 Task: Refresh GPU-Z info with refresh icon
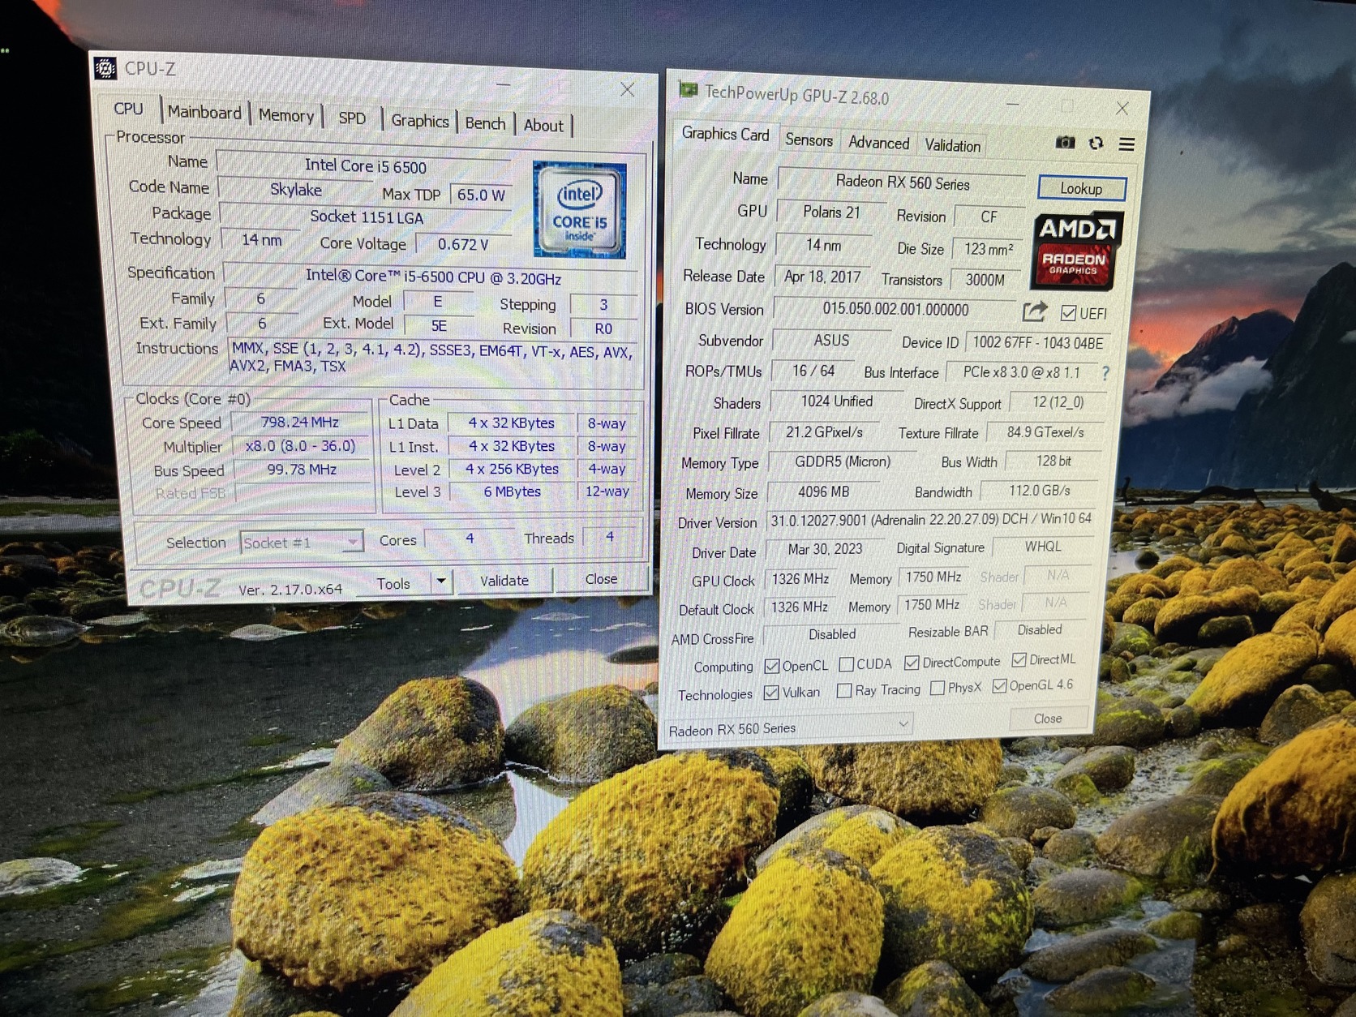1096,144
